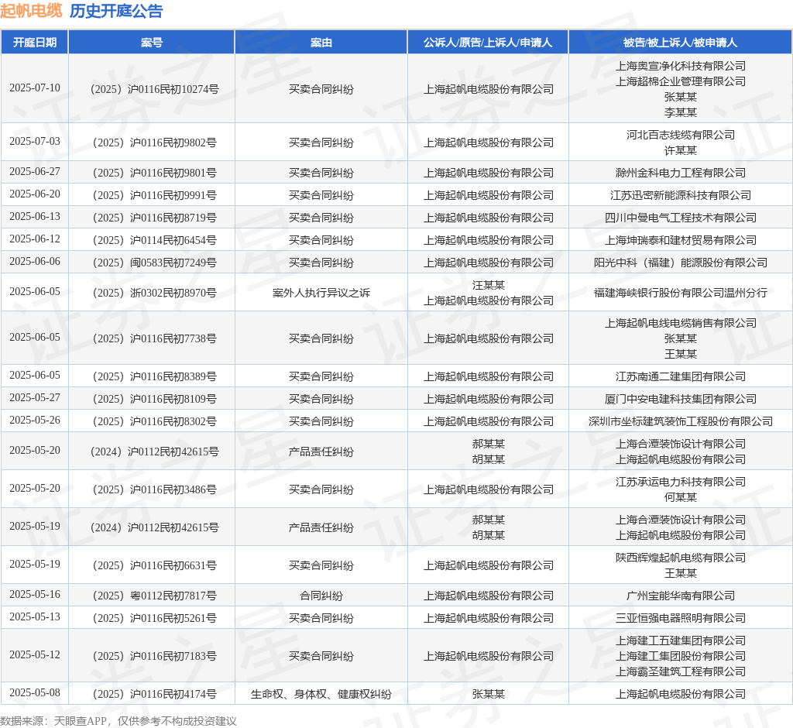Click the 公诉人/原告/上诉人/申请人 column header
Screen dimensions: 793x728
[x=488, y=43]
